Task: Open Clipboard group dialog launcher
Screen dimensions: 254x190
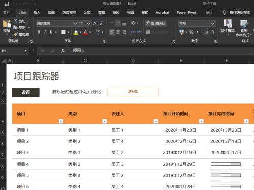Action: [31, 41]
